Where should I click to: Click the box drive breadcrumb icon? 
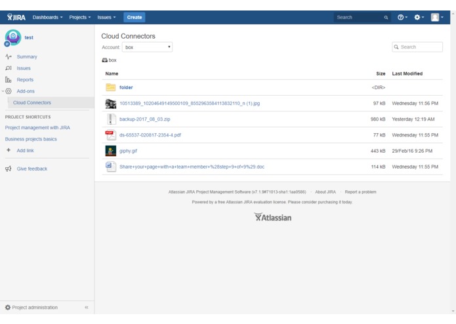tap(104, 60)
